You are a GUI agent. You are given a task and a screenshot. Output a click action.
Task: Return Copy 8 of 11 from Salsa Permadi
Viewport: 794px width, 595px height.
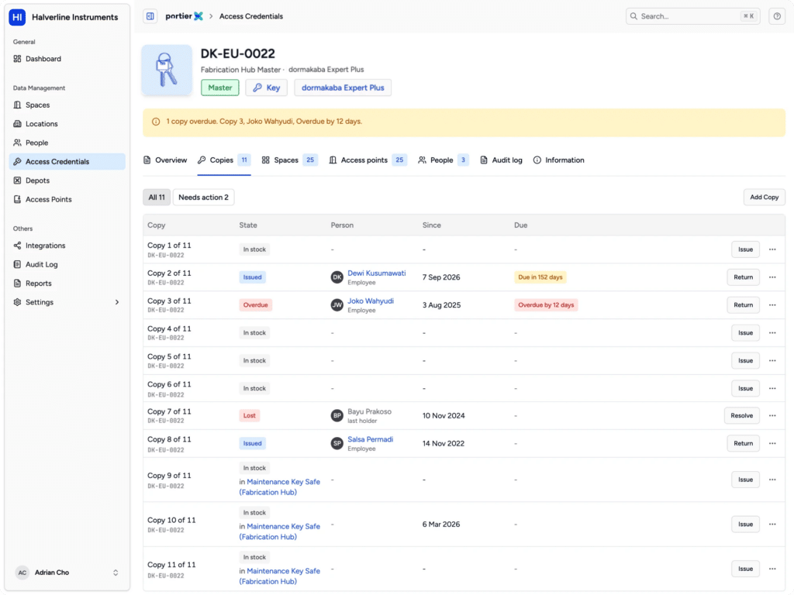click(x=744, y=443)
